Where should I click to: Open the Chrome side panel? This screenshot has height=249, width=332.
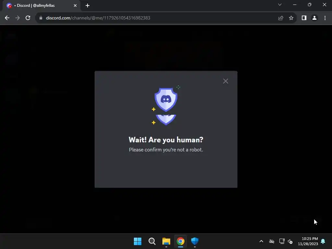pyautogui.click(x=304, y=18)
